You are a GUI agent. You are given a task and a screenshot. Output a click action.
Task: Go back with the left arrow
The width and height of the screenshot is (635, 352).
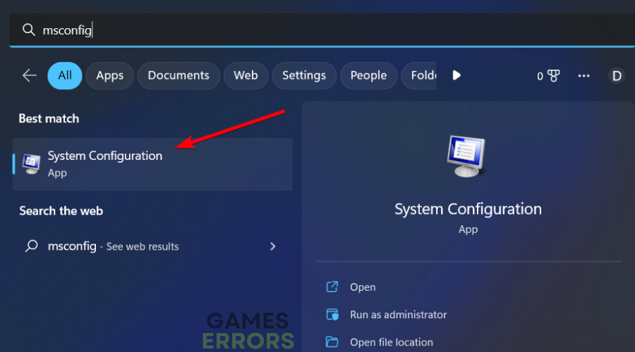coord(30,75)
